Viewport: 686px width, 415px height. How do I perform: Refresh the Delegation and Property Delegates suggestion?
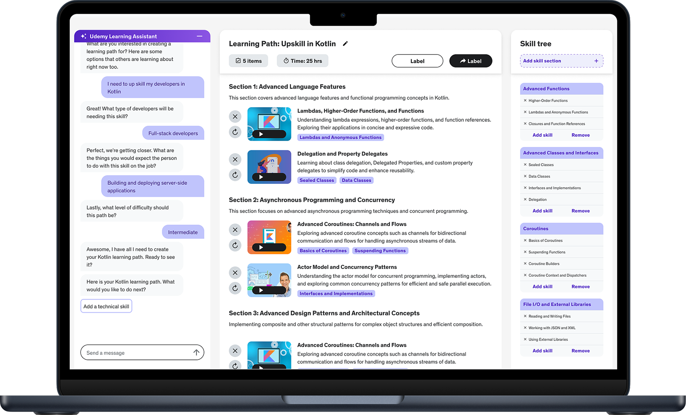coord(235,175)
